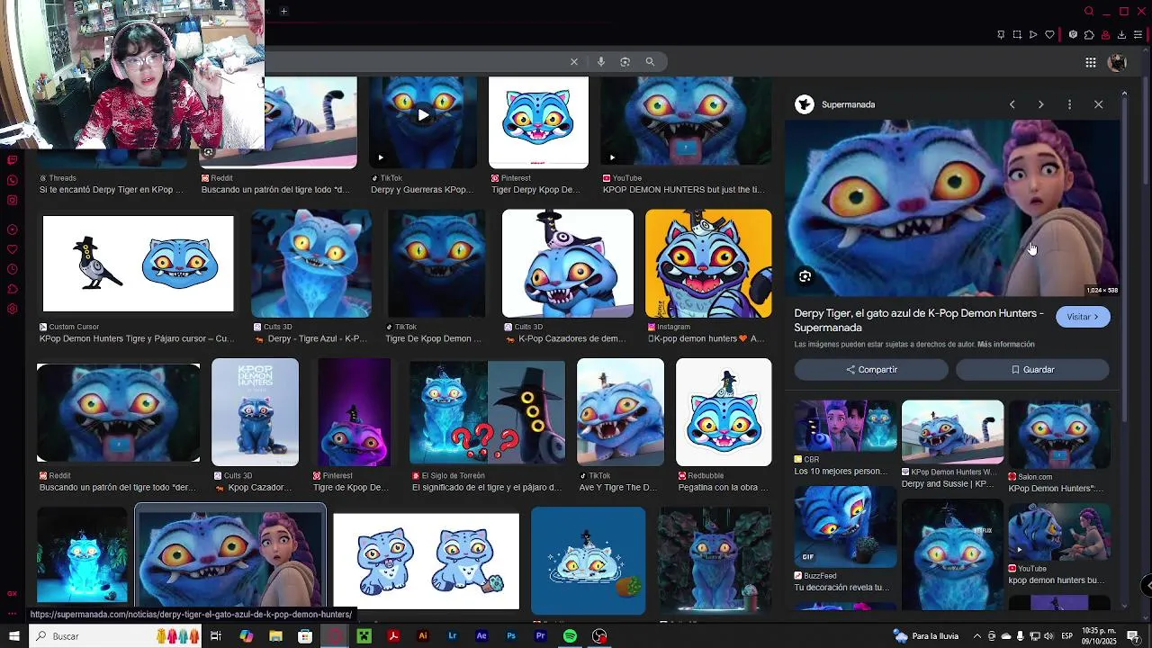Open the Google account avatar
Image resolution: width=1152 pixels, height=648 pixels.
(x=1117, y=62)
